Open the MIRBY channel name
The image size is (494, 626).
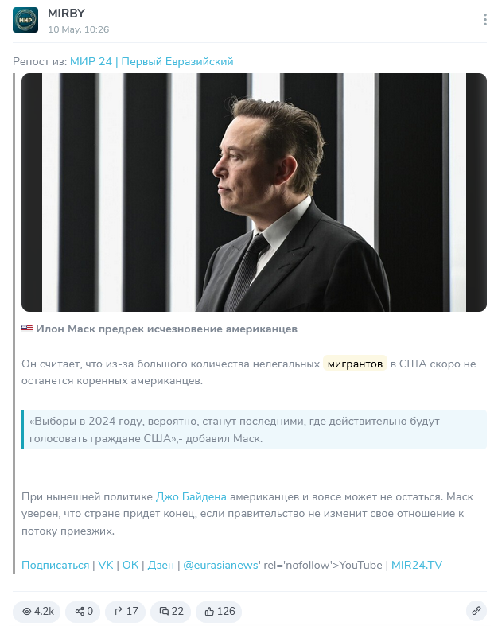tap(66, 14)
